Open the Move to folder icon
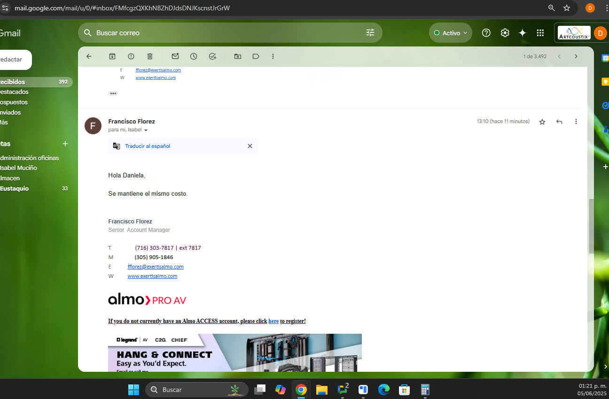Viewport: 609px width, 399px height. (x=238, y=56)
